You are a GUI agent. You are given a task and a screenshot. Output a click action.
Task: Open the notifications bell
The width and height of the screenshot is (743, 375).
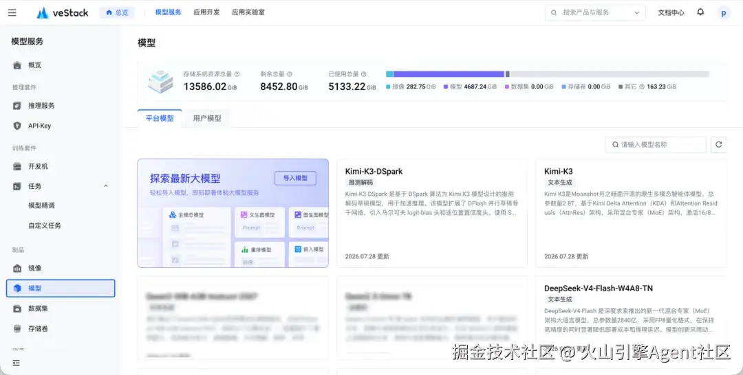700,12
